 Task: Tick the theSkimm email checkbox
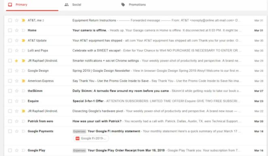click(10, 91)
